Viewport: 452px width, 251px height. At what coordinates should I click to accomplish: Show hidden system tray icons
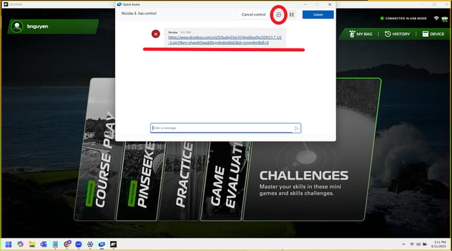403,244
